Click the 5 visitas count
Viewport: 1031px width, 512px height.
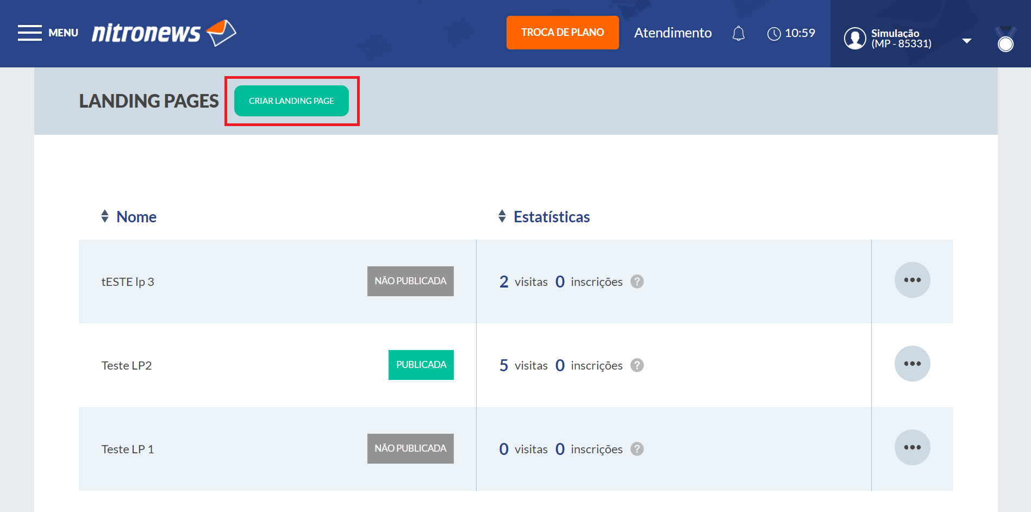pos(523,365)
